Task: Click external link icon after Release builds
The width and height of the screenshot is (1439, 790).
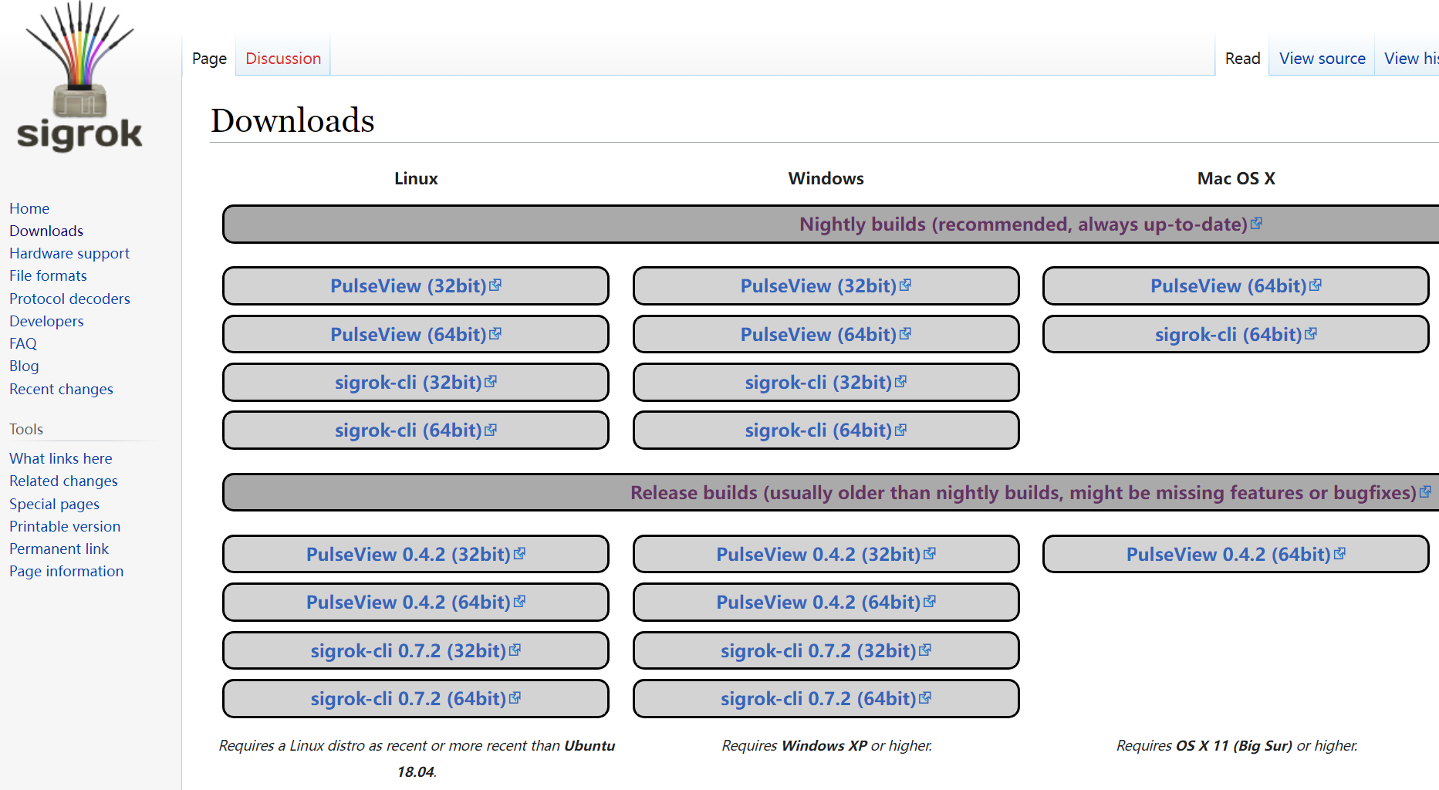Action: [1425, 491]
